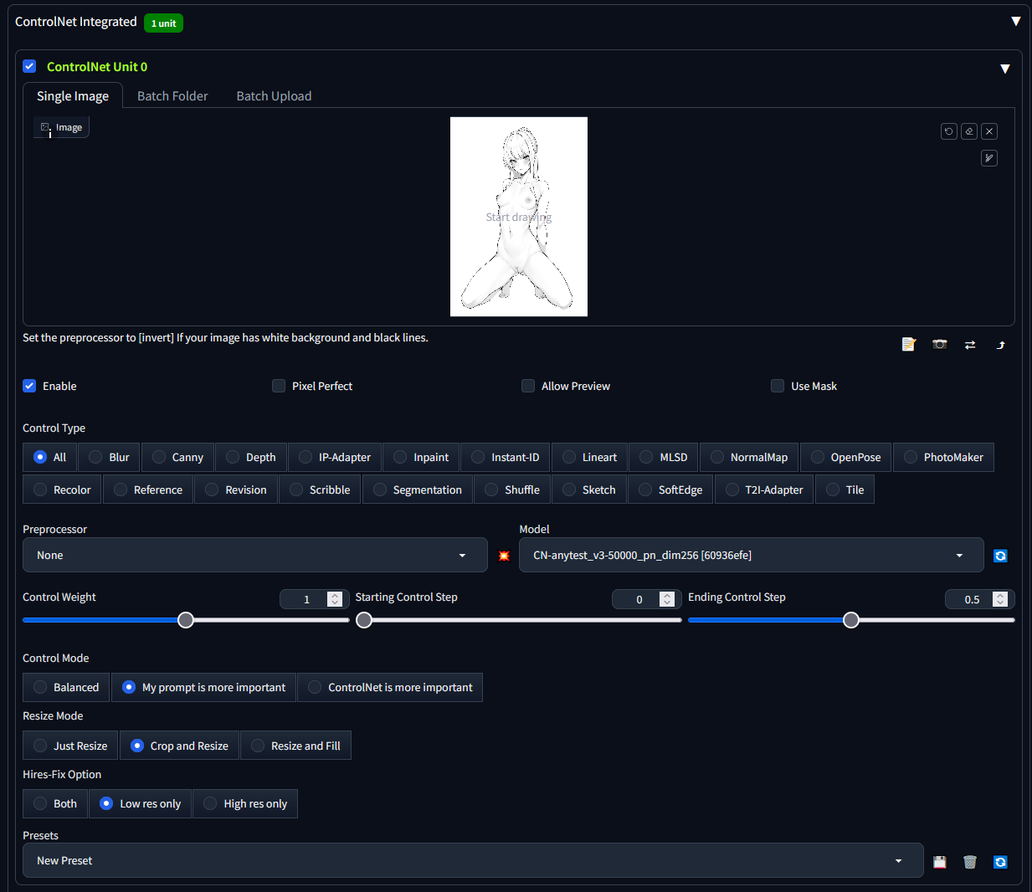Switch to the Single Image tab
Image resolution: width=1032 pixels, height=892 pixels.
73,96
